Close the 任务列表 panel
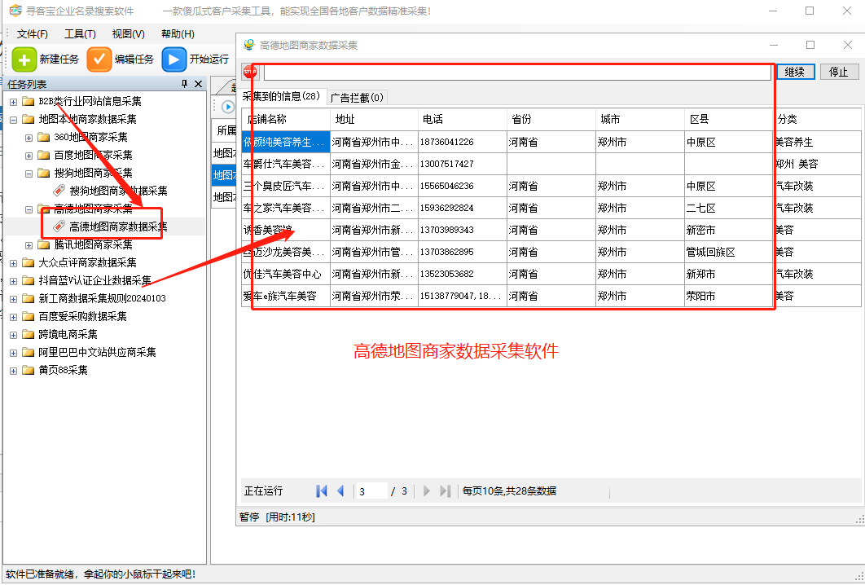 (x=199, y=84)
